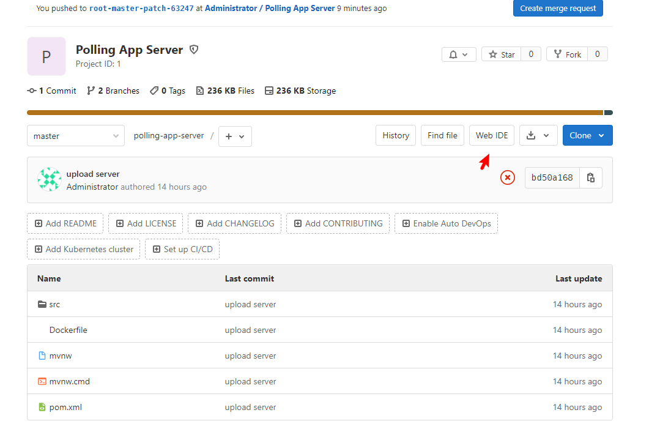Expand the Clone dropdown
671x429 pixels.
pyautogui.click(x=587, y=135)
